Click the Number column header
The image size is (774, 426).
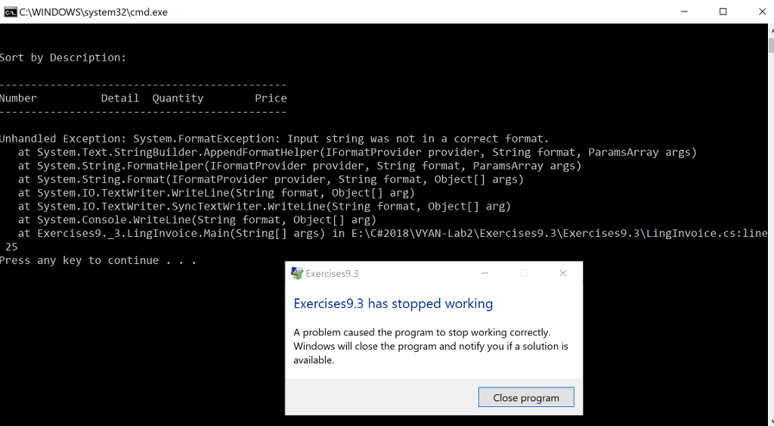pos(18,98)
